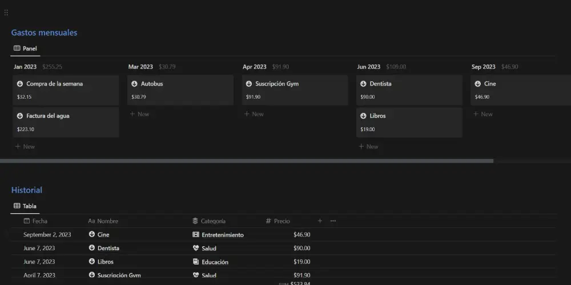Viewport: 571px width, 285px height.
Task: Click the plus icon to add table column
Action: [x=320, y=221]
